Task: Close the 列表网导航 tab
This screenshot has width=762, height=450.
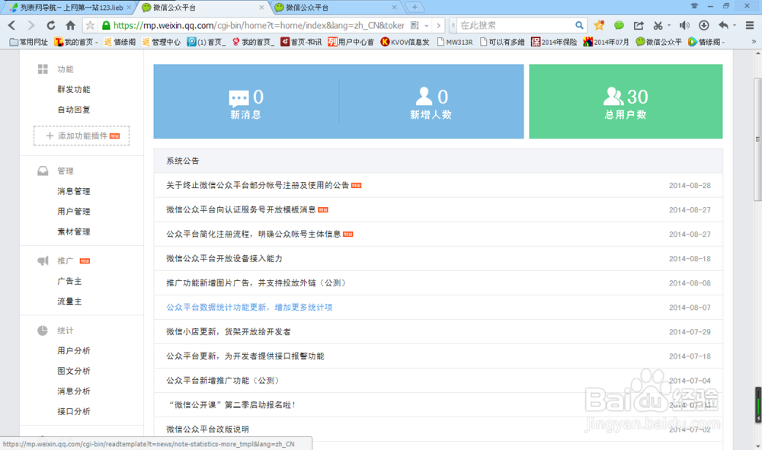Action: (130, 8)
